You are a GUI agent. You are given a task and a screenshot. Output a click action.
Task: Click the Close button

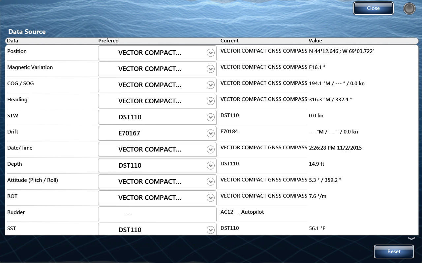tap(373, 9)
